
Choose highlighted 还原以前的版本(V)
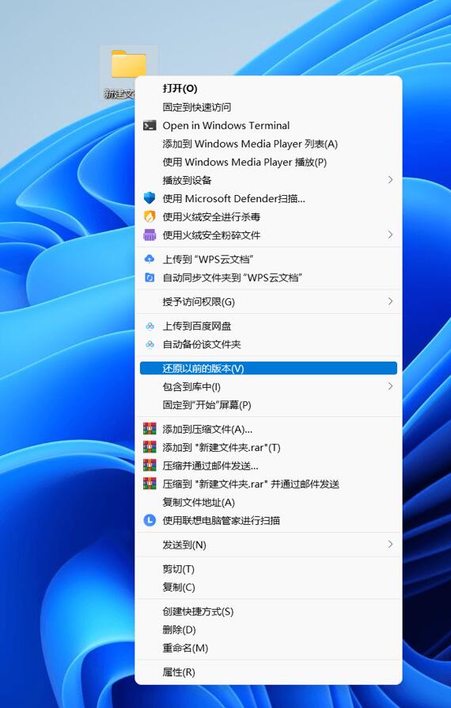[x=268, y=369]
